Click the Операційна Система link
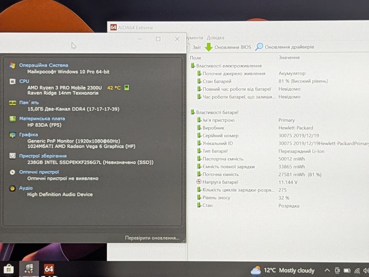The height and width of the screenshot is (277, 369). (x=43, y=65)
